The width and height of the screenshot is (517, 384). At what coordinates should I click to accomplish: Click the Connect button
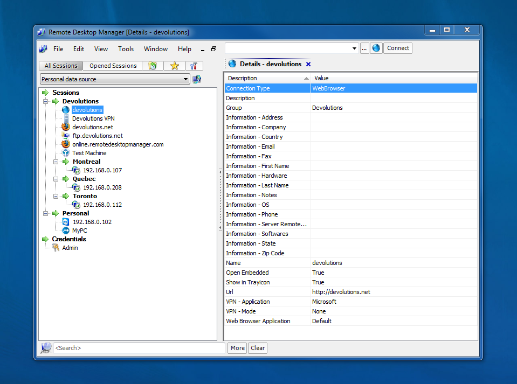(x=398, y=48)
